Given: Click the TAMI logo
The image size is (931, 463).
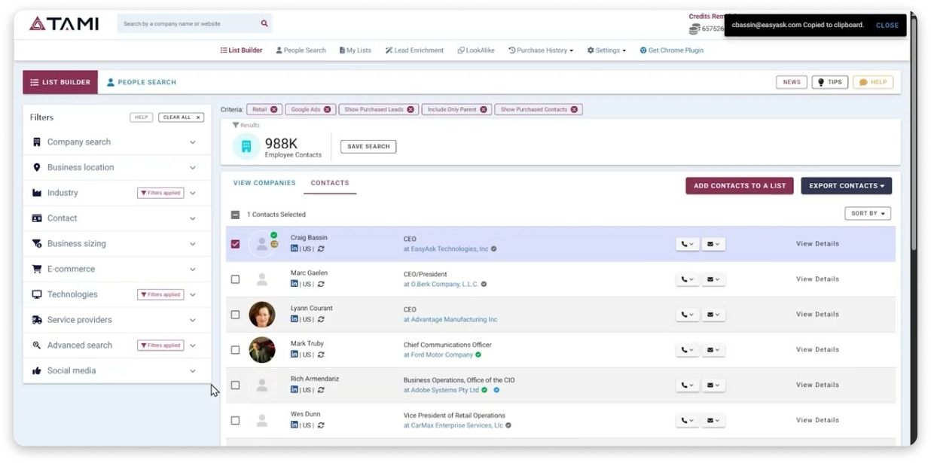Looking at the screenshot, I should (x=64, y=23).
